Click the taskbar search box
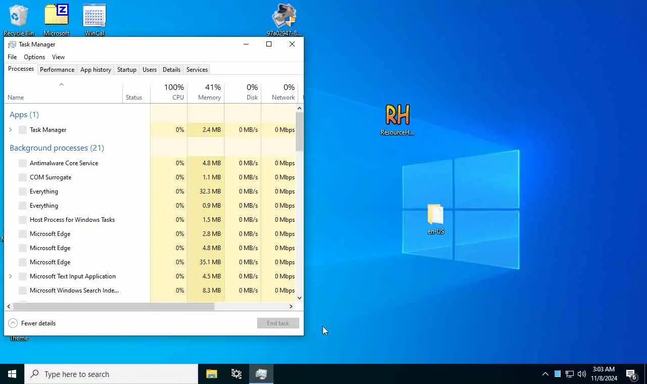647x384 pixels. pyautogui.click(x=111, y=374)
